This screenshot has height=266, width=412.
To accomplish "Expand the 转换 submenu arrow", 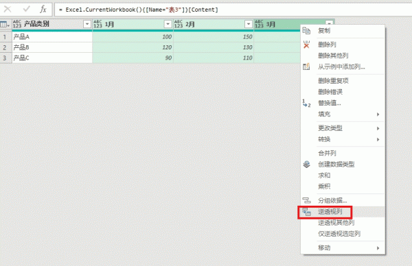I will [378, 140].
